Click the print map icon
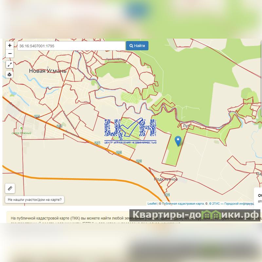This screenshot has width=262, height=262. (10, 74)
